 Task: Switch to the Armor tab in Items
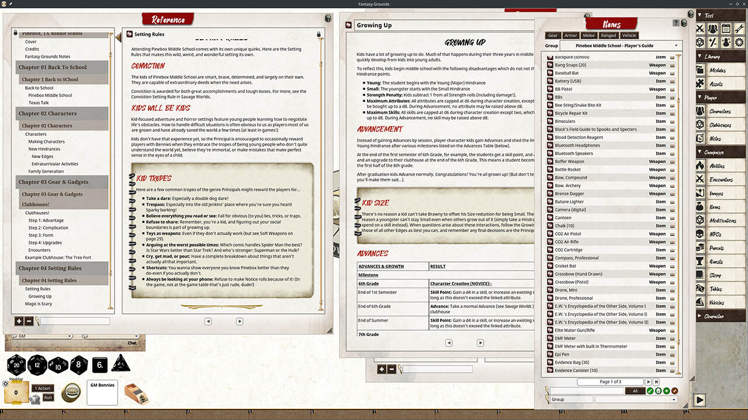point(571,36)
